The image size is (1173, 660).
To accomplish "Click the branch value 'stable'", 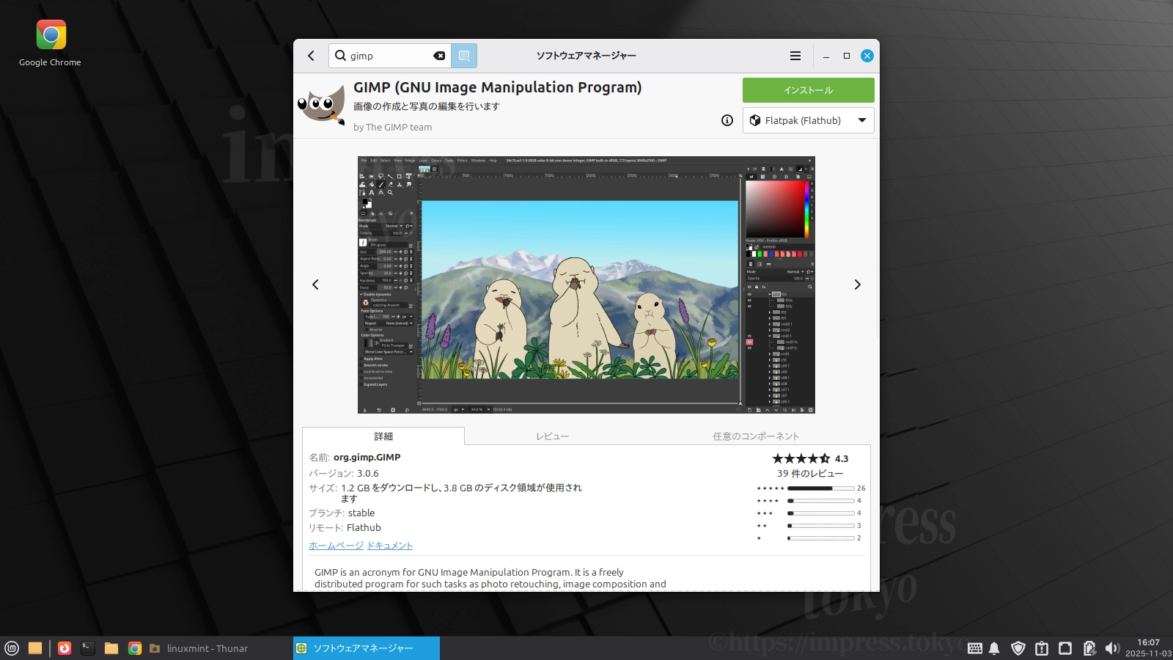I will pos(361,513).
